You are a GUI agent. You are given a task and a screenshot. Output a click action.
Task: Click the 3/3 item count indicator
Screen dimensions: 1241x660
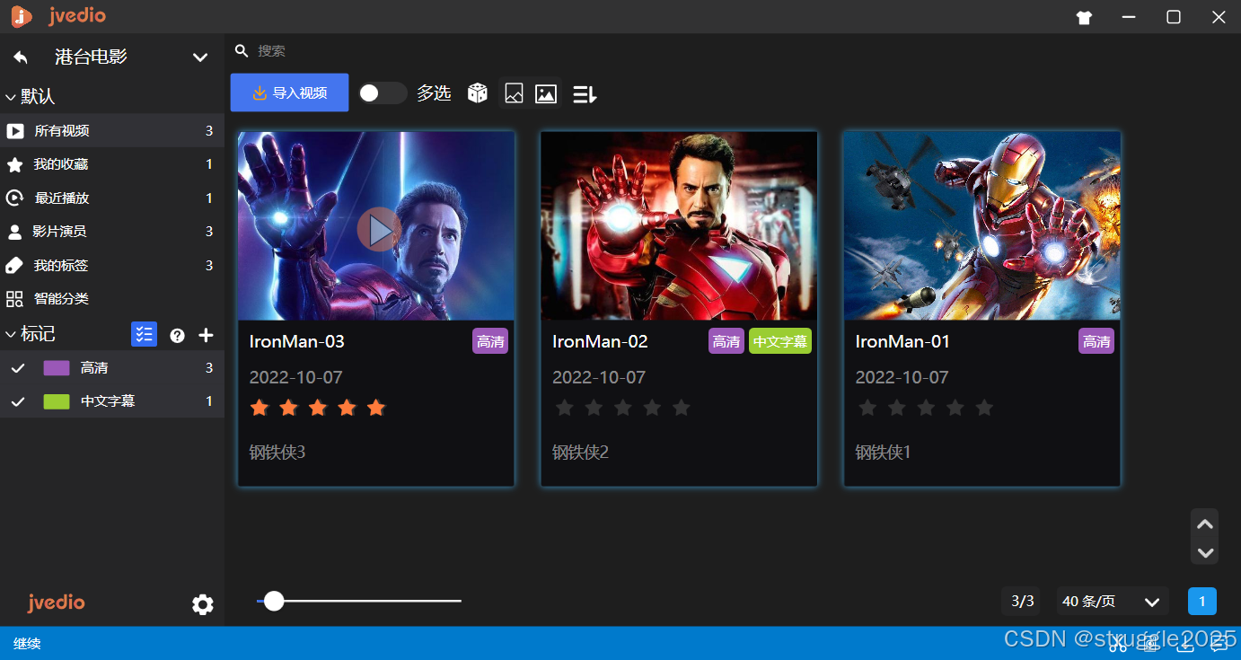point(1022,602)
